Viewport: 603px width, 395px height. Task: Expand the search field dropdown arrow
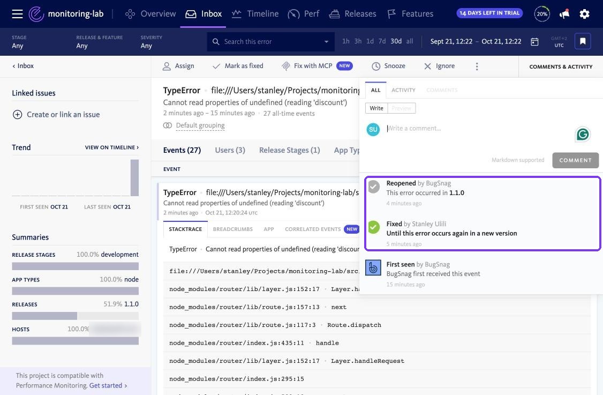click(x=326, y=42)
